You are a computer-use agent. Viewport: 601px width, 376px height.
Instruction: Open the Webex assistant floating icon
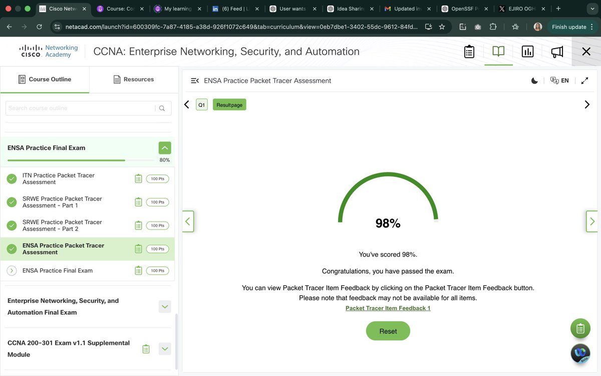pyautogui.click(x=580, y=353)
